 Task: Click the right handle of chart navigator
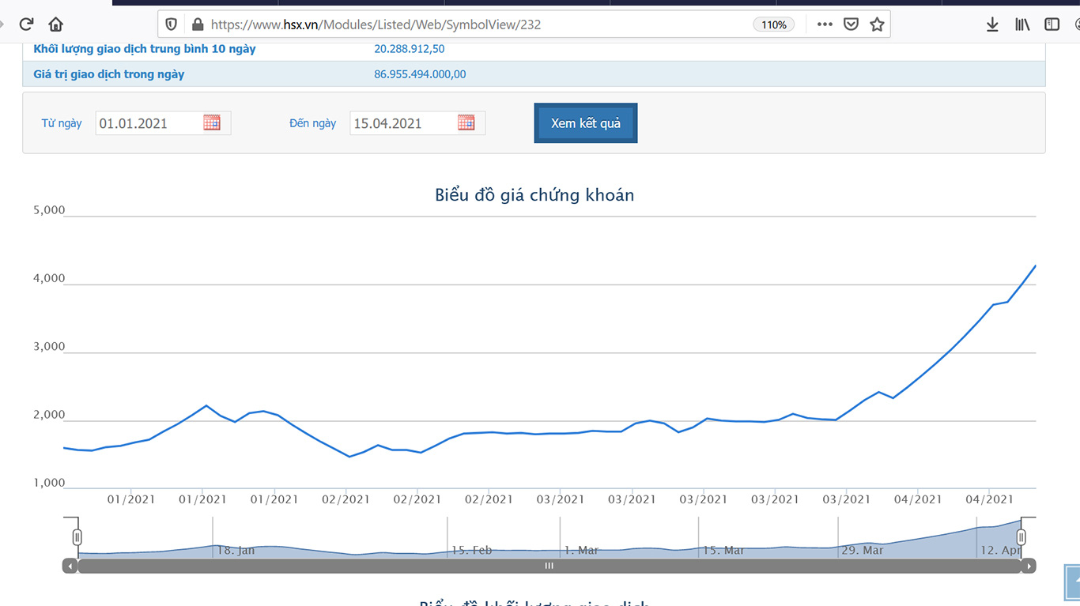click(x=1021, y=537)
